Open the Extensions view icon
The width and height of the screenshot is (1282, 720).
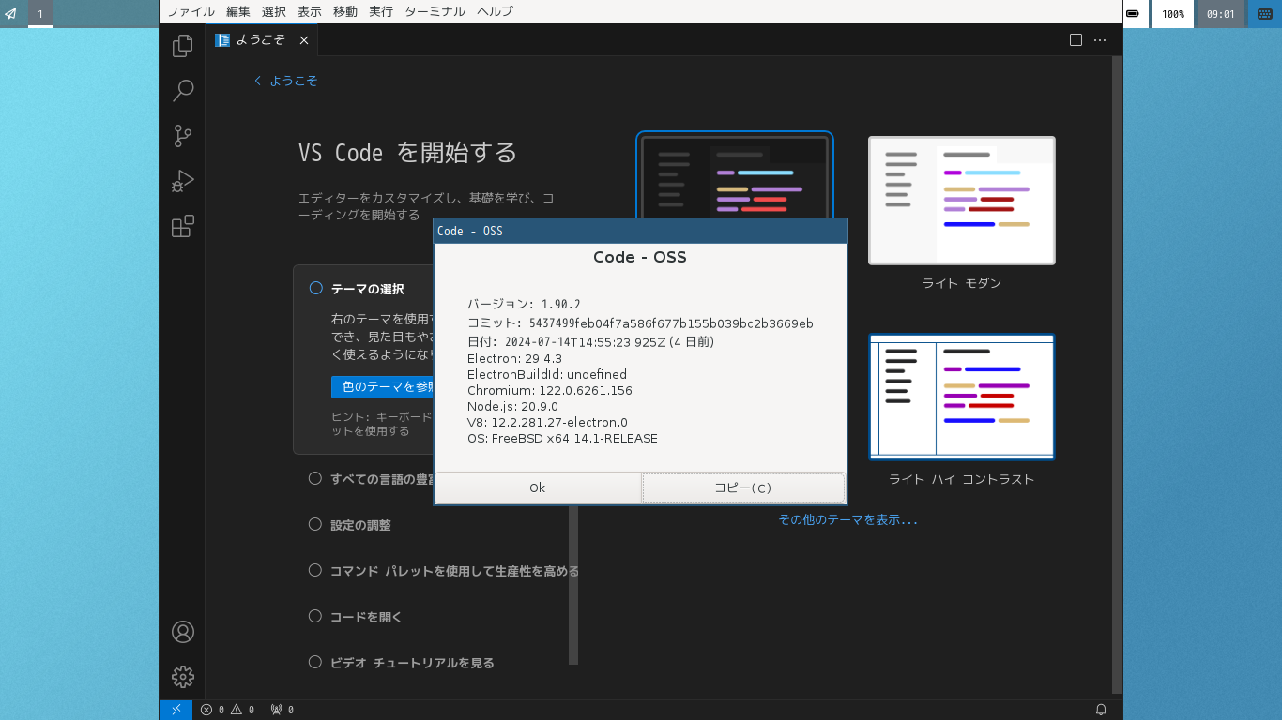183,226
